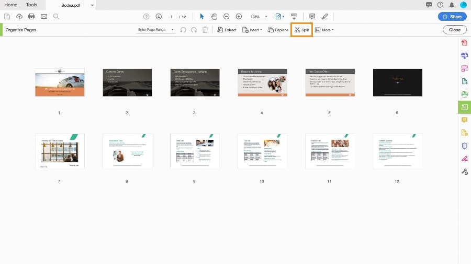Open the Comment tool in right sidebar
Screen dimensions: 471x264
(x=464, y=120)
